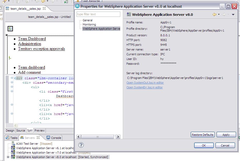Image resolution: width=240 pixels, height=161 pixels.
Task: Close the team_details__sales.jsp editor tab
Action: coord(44,9)
